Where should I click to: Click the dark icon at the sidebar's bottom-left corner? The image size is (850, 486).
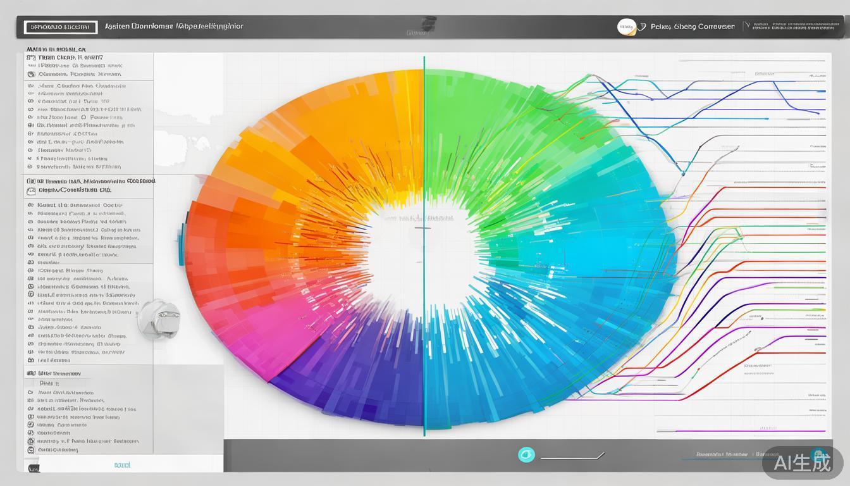(x=33, y=468)
